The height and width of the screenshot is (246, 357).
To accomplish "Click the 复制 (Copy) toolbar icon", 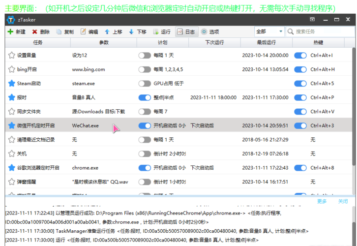I will tap(59, 31).
